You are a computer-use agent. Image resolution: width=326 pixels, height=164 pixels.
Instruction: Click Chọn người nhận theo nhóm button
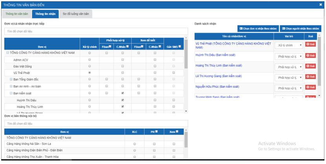[300, 29]
